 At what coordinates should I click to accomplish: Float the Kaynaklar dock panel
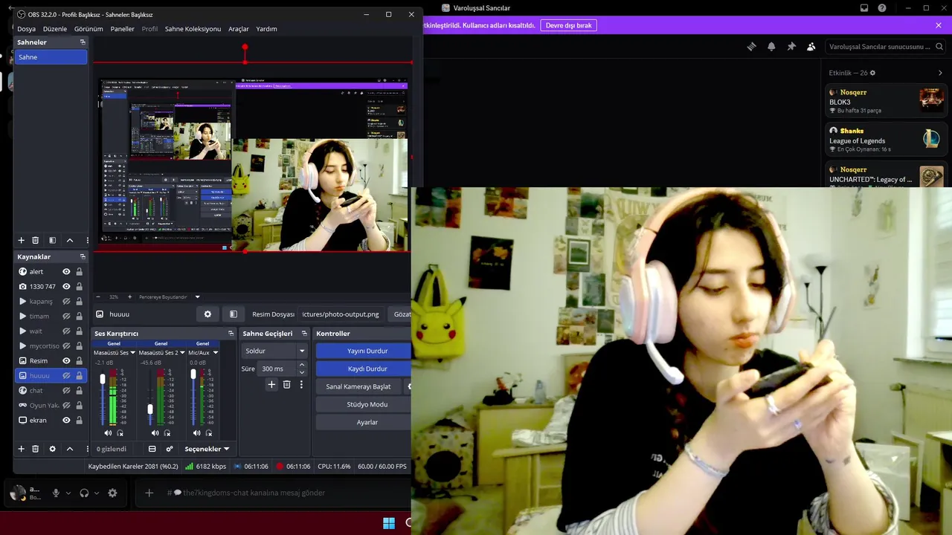(83, 256)
